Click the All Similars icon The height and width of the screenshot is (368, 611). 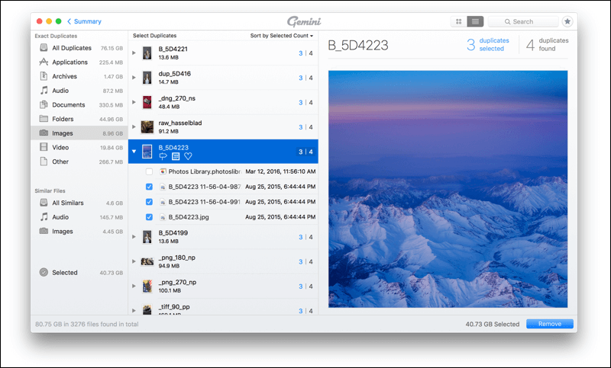click(x=44, y=203)
